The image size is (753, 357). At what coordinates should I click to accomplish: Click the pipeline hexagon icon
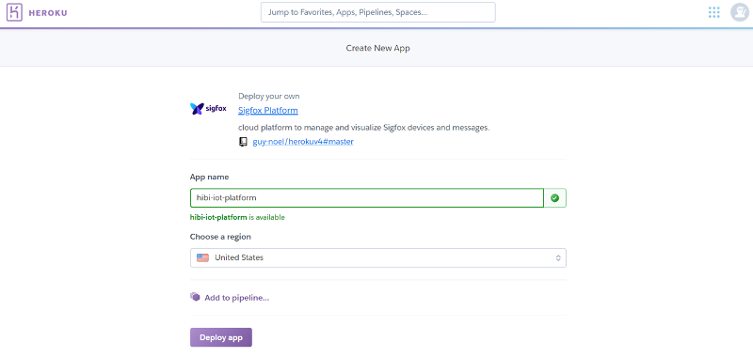195,297
